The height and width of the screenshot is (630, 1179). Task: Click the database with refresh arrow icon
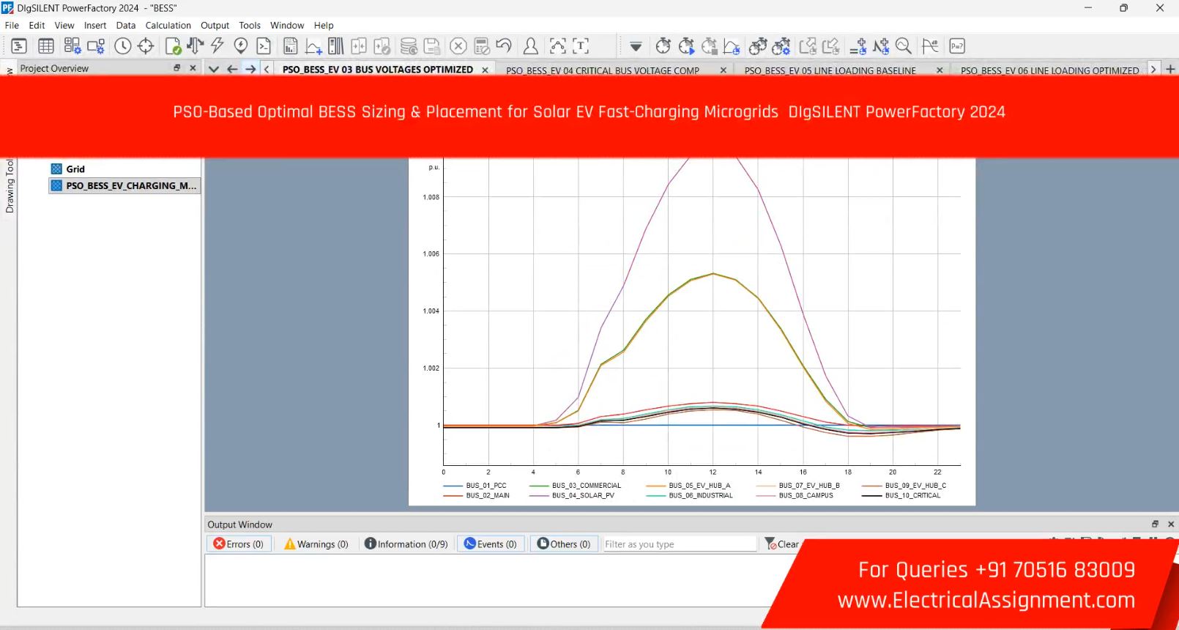coord(409,46)
